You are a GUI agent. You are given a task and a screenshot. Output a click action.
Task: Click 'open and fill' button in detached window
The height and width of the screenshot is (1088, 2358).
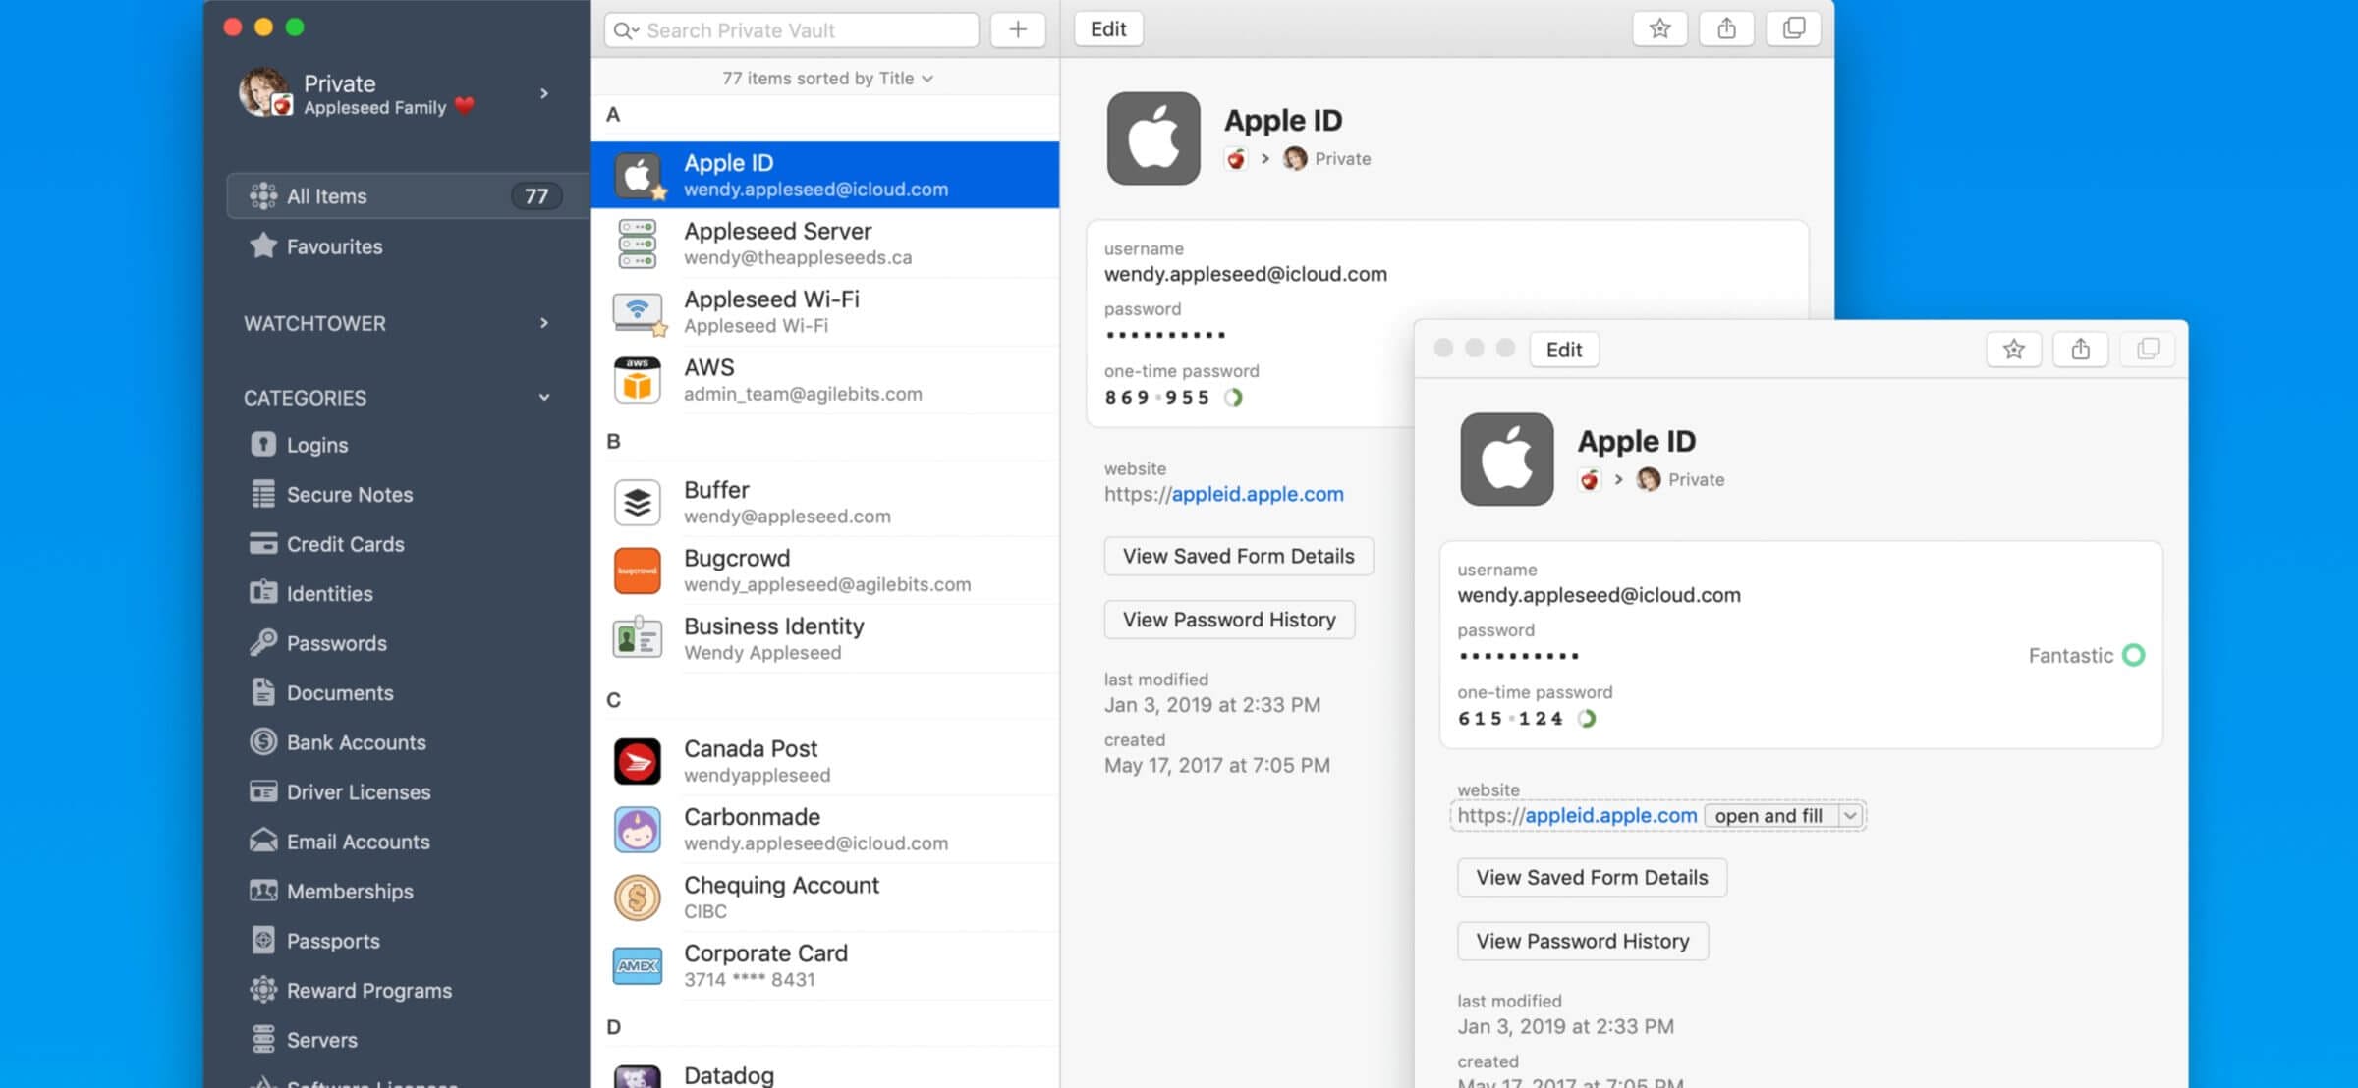pos(1768,815)
